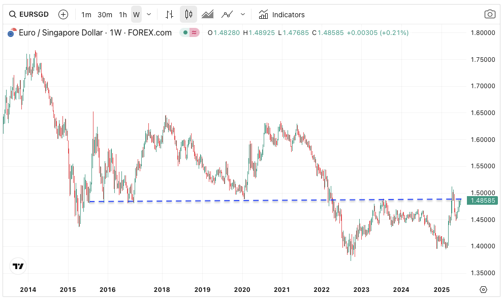Take a chart snapshot with camera icon
This screenshot has width=504, height=300.
coord(490,14)
